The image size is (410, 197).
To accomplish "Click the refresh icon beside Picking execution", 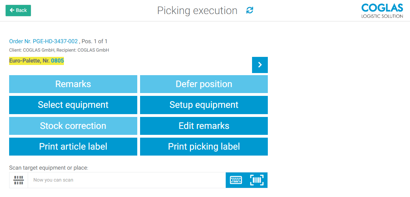I will (x=250, y=11).
